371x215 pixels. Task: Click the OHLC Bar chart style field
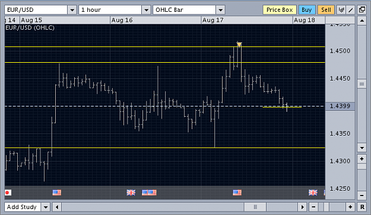point(185,10)
